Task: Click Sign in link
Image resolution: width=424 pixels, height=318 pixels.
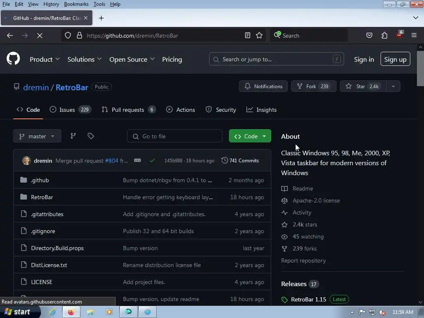Action: (364, 60)
